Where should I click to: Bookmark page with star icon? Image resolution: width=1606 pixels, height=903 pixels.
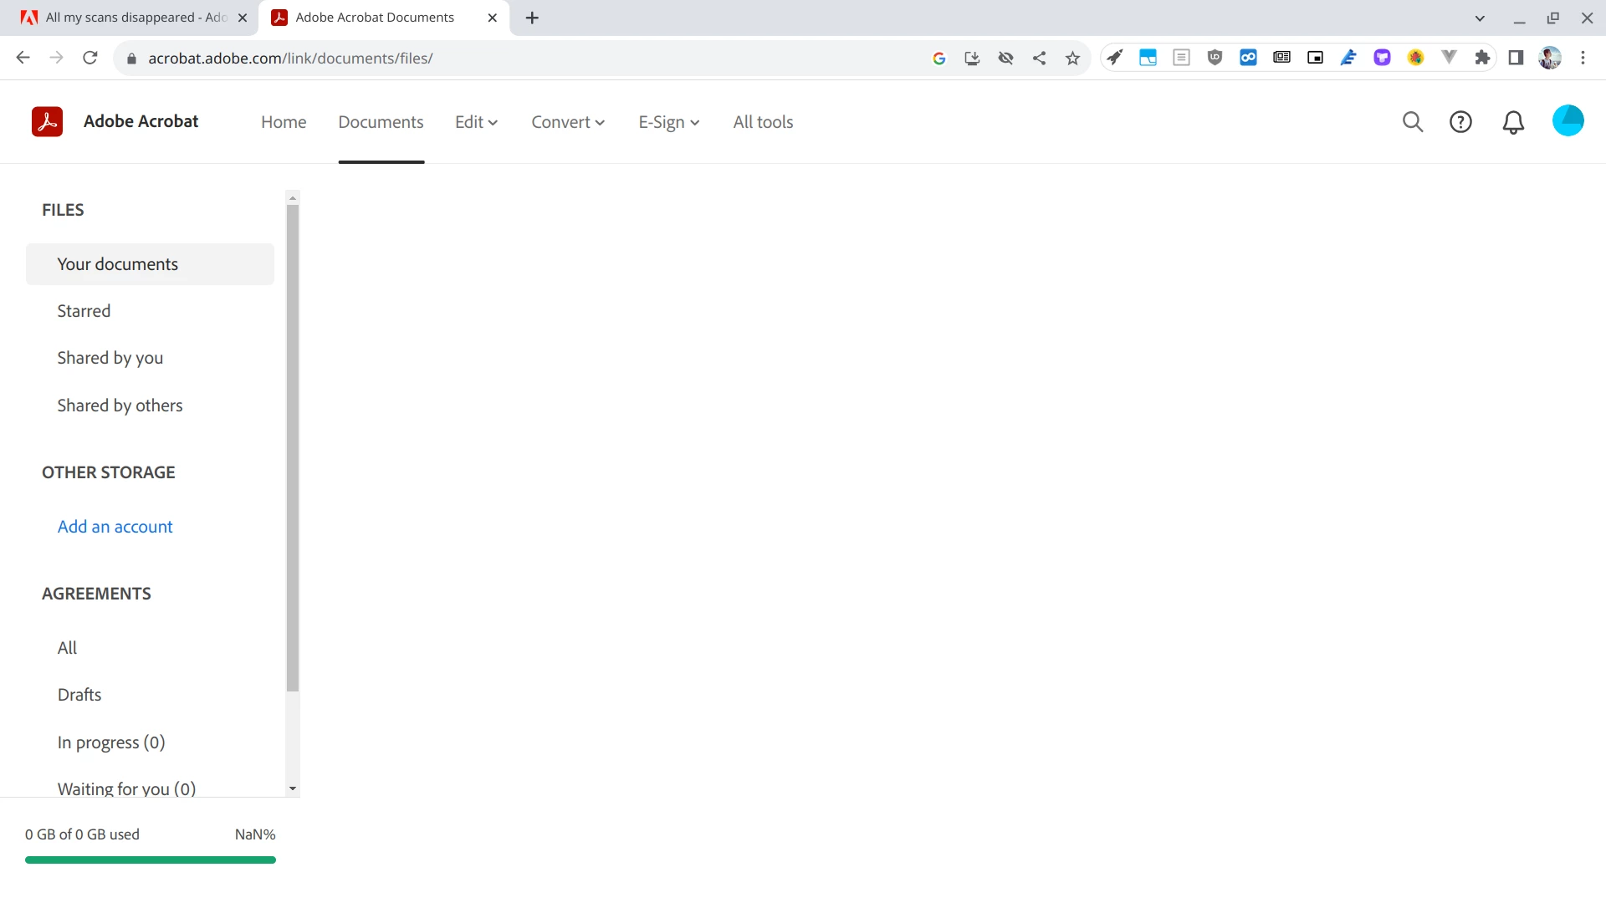tap(1072, 58)
